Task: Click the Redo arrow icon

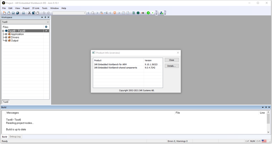Action: [48, 13]
